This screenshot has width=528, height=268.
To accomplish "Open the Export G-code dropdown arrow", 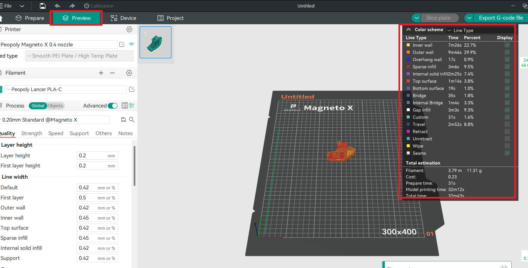I will (469, 18).
